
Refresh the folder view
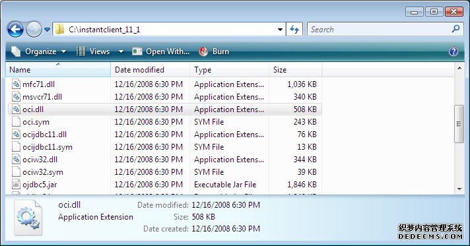(294, 30)
